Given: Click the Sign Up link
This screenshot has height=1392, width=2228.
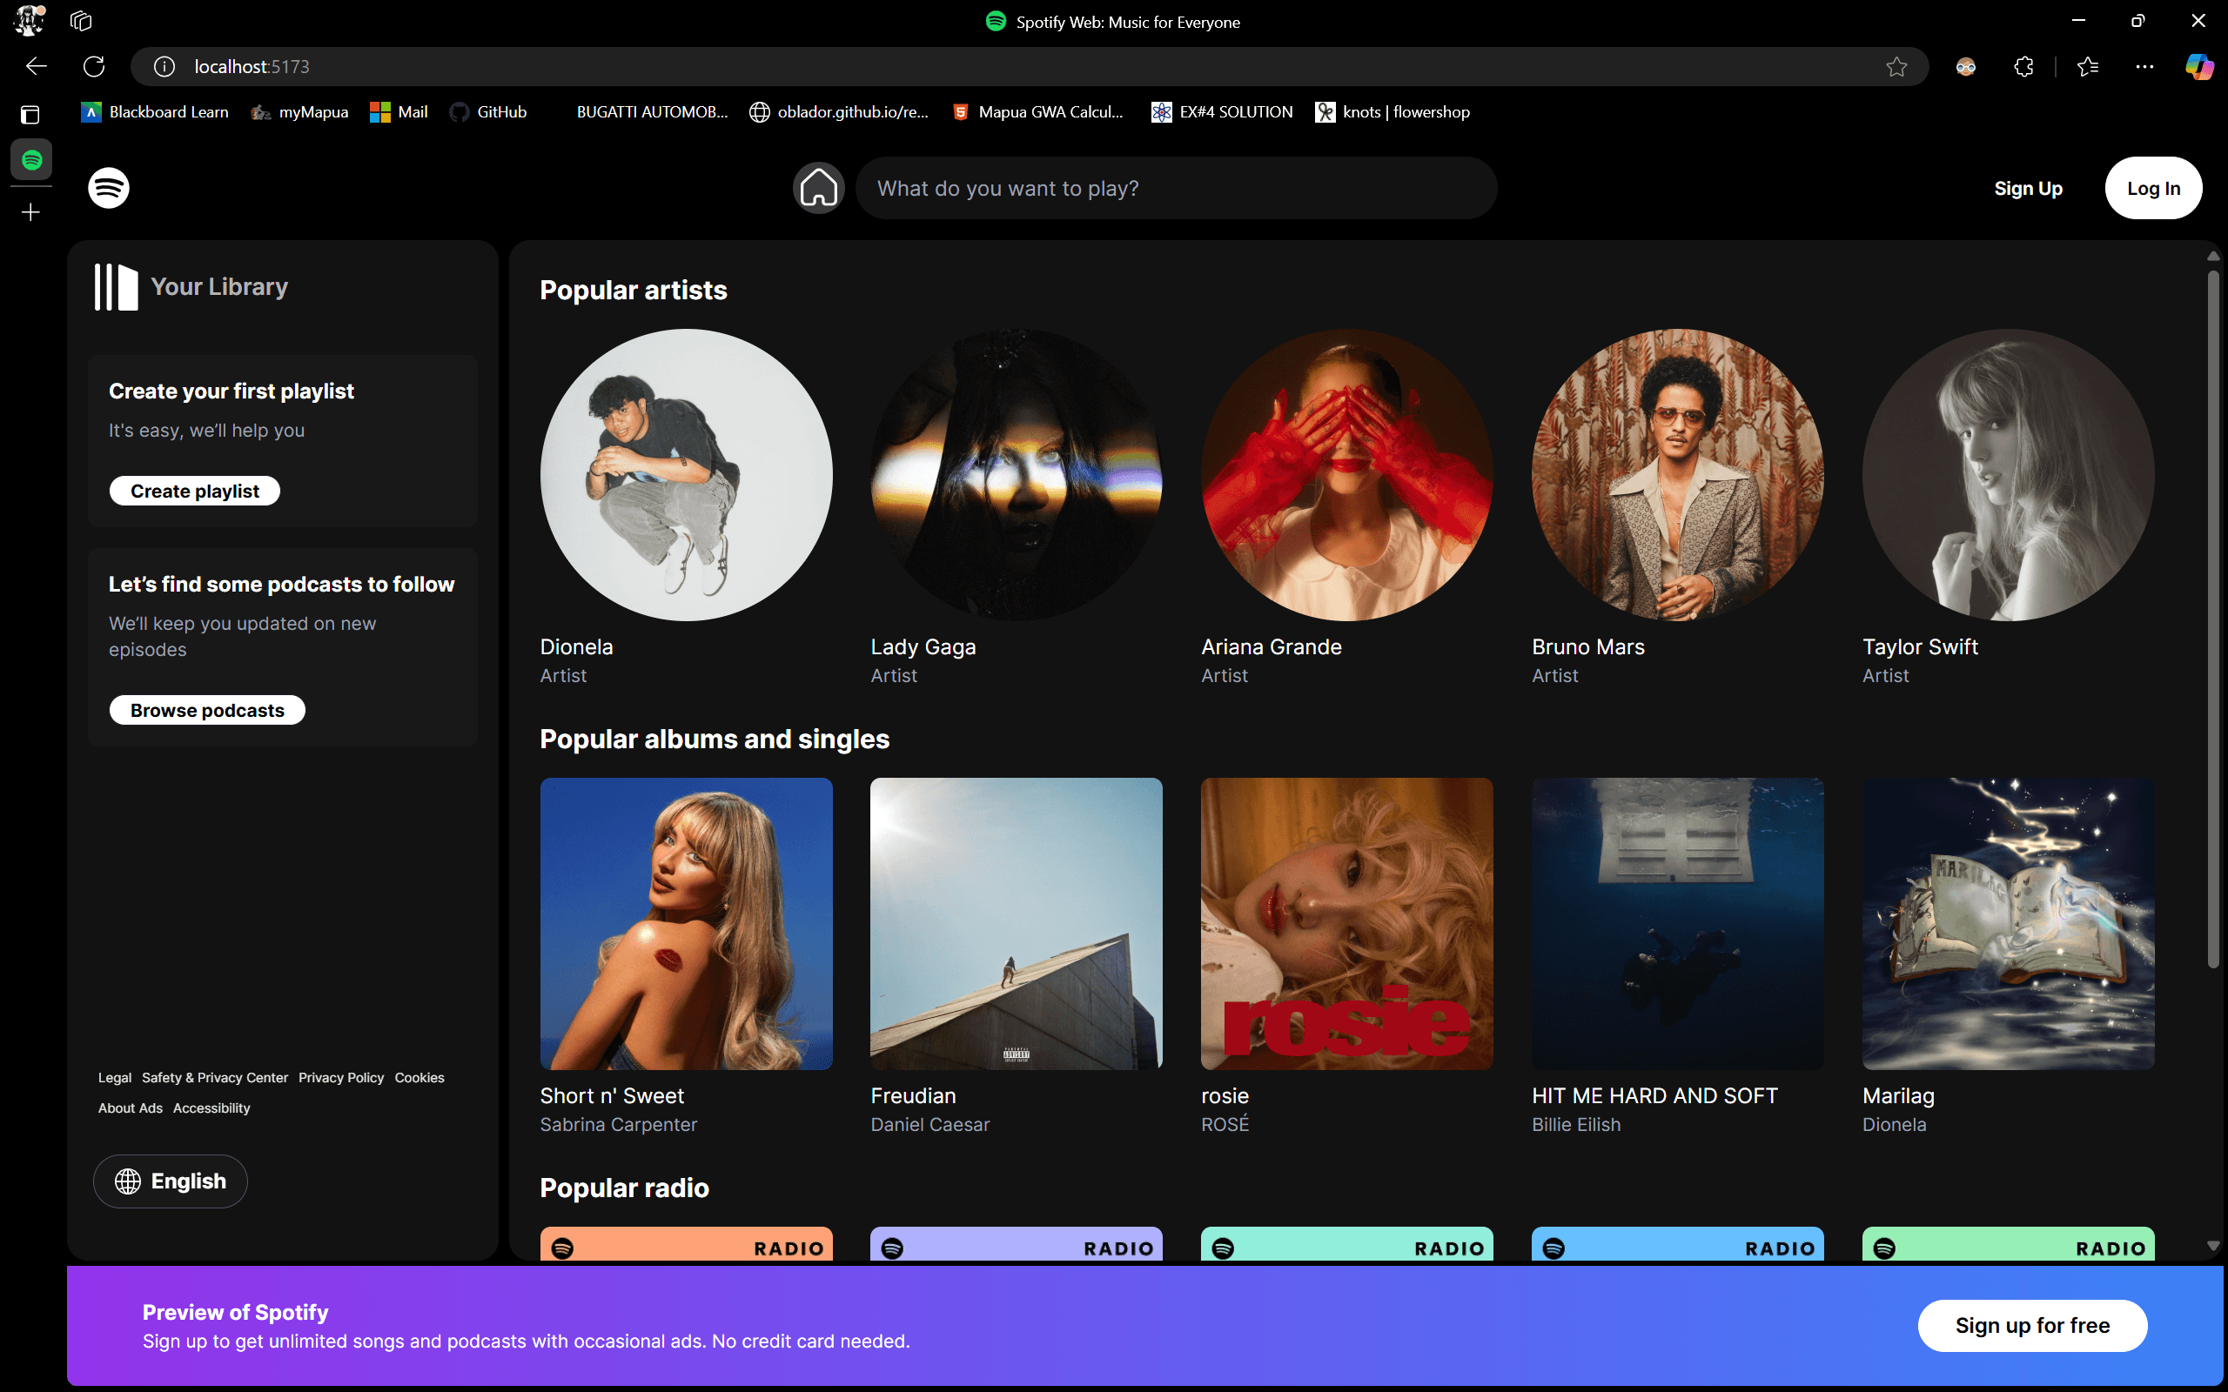Looking at the screenshot, I should pos(2028,189).
